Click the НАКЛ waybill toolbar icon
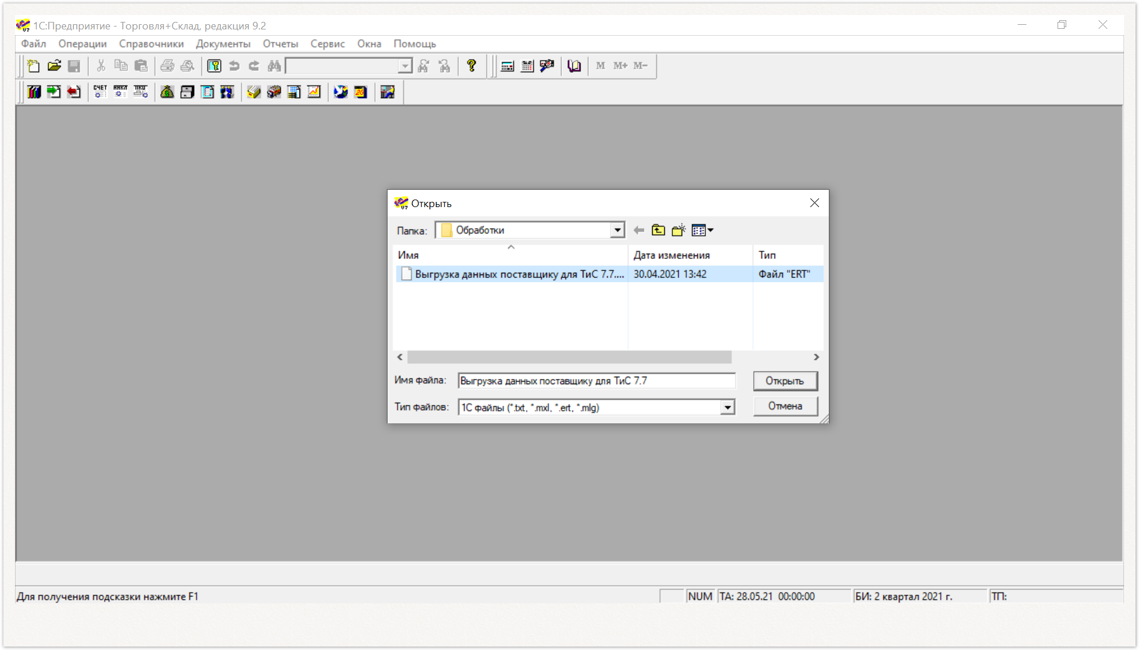 pos(120,92)
